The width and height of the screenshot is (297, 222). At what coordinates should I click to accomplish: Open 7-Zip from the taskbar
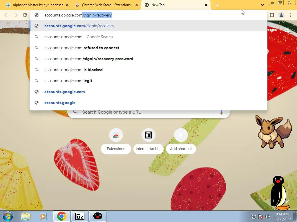(79, 216)
